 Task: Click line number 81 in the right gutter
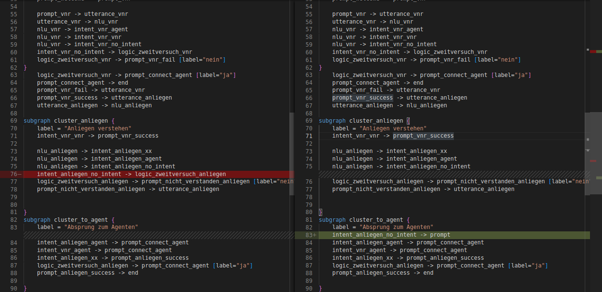click(x=308, y=220)
